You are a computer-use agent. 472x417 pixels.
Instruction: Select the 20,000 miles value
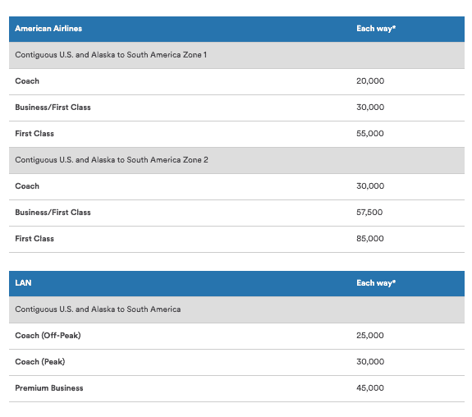coord(370,81)
